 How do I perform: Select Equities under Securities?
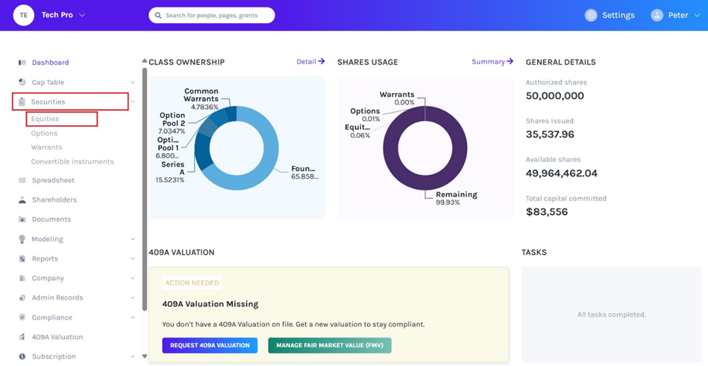[x=45, y=119]
